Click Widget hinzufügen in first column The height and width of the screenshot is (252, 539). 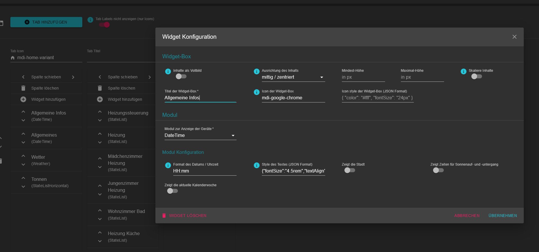pos(48,99)
